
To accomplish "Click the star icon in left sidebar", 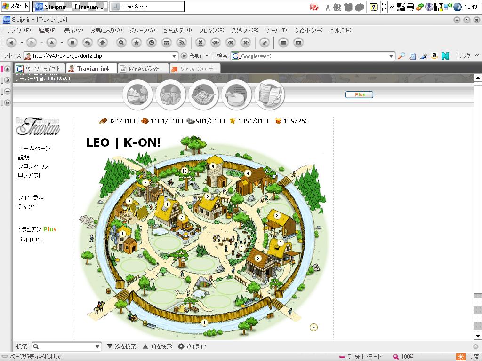I will tap(7, 69).
